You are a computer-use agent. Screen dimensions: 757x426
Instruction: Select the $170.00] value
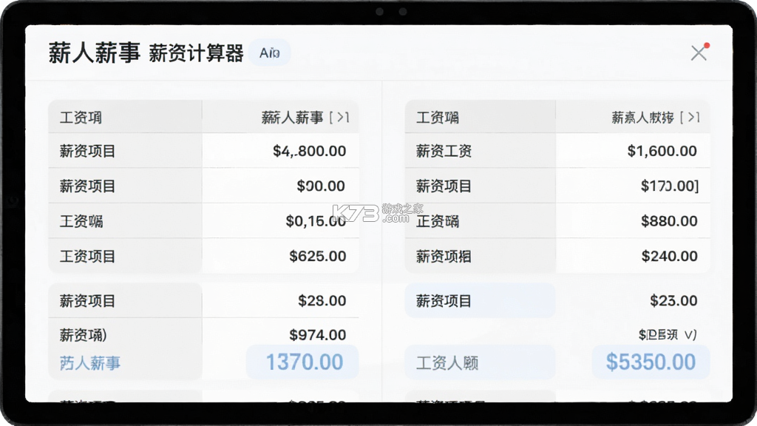coord(670,186)
